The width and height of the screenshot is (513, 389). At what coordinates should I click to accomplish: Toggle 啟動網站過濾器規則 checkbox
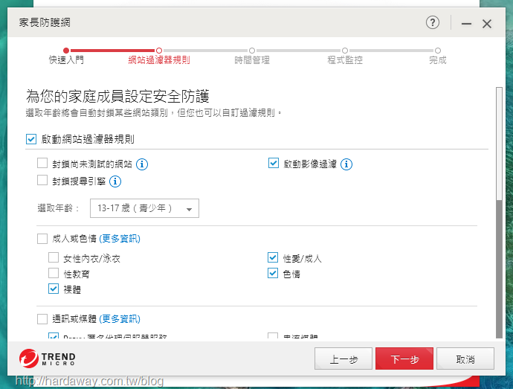click(x=31, y=139)
